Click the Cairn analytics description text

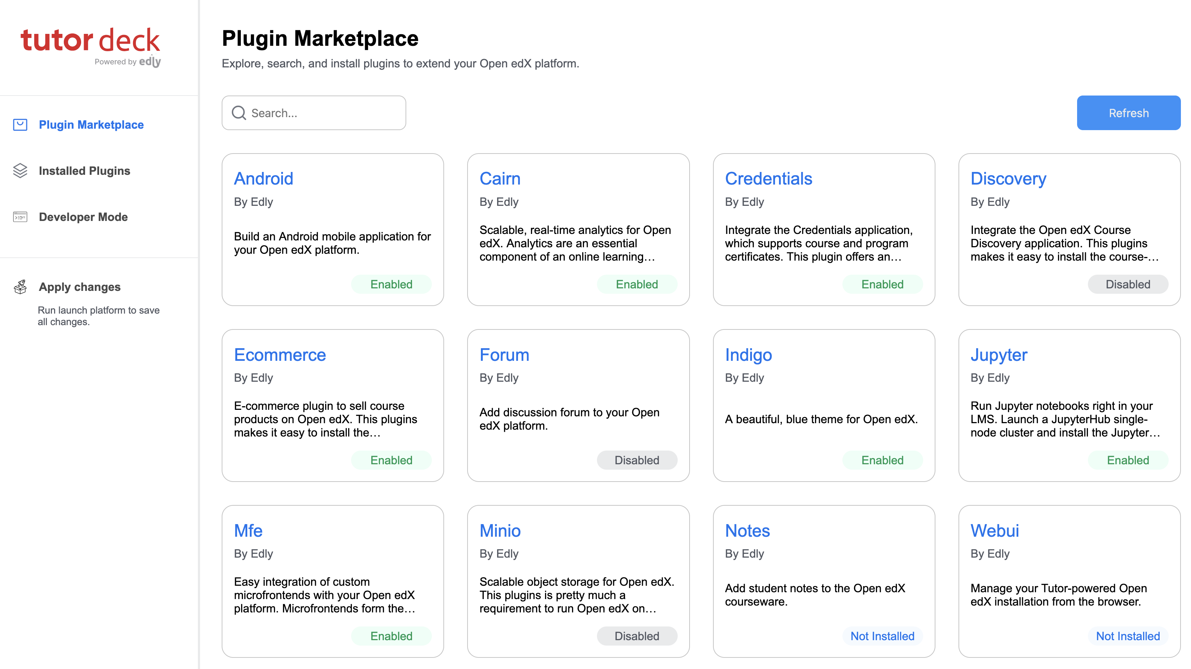pyautogui.click(x=575, y=243)
